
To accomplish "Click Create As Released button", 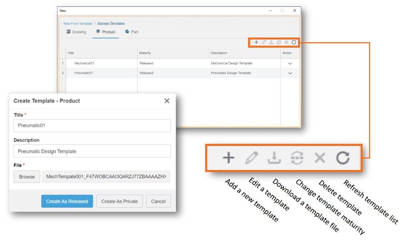I will coord(67,201).
